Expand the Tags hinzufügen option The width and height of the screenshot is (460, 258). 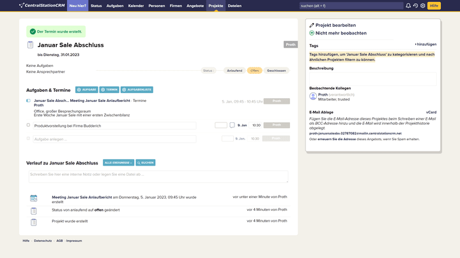pyautogui.click(x=425, y=45)
